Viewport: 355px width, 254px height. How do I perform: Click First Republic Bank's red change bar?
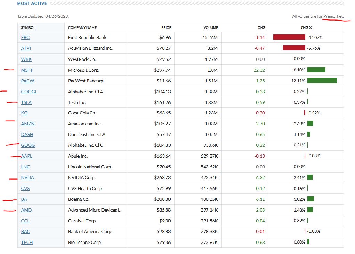289,37
